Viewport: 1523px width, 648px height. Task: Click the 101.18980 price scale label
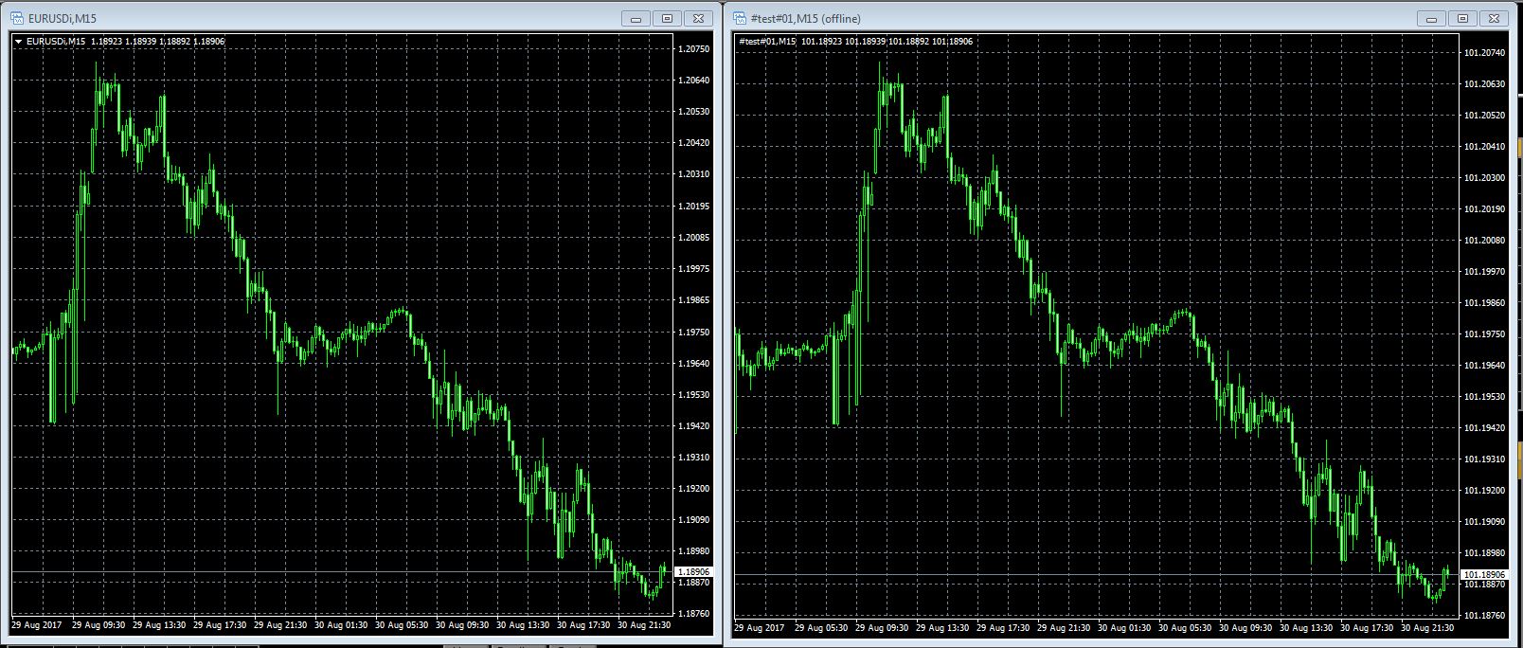pos(1484,553)
